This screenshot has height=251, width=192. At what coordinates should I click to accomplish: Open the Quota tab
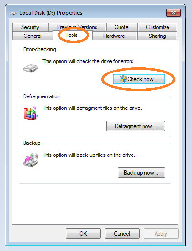tap(121, 27)
